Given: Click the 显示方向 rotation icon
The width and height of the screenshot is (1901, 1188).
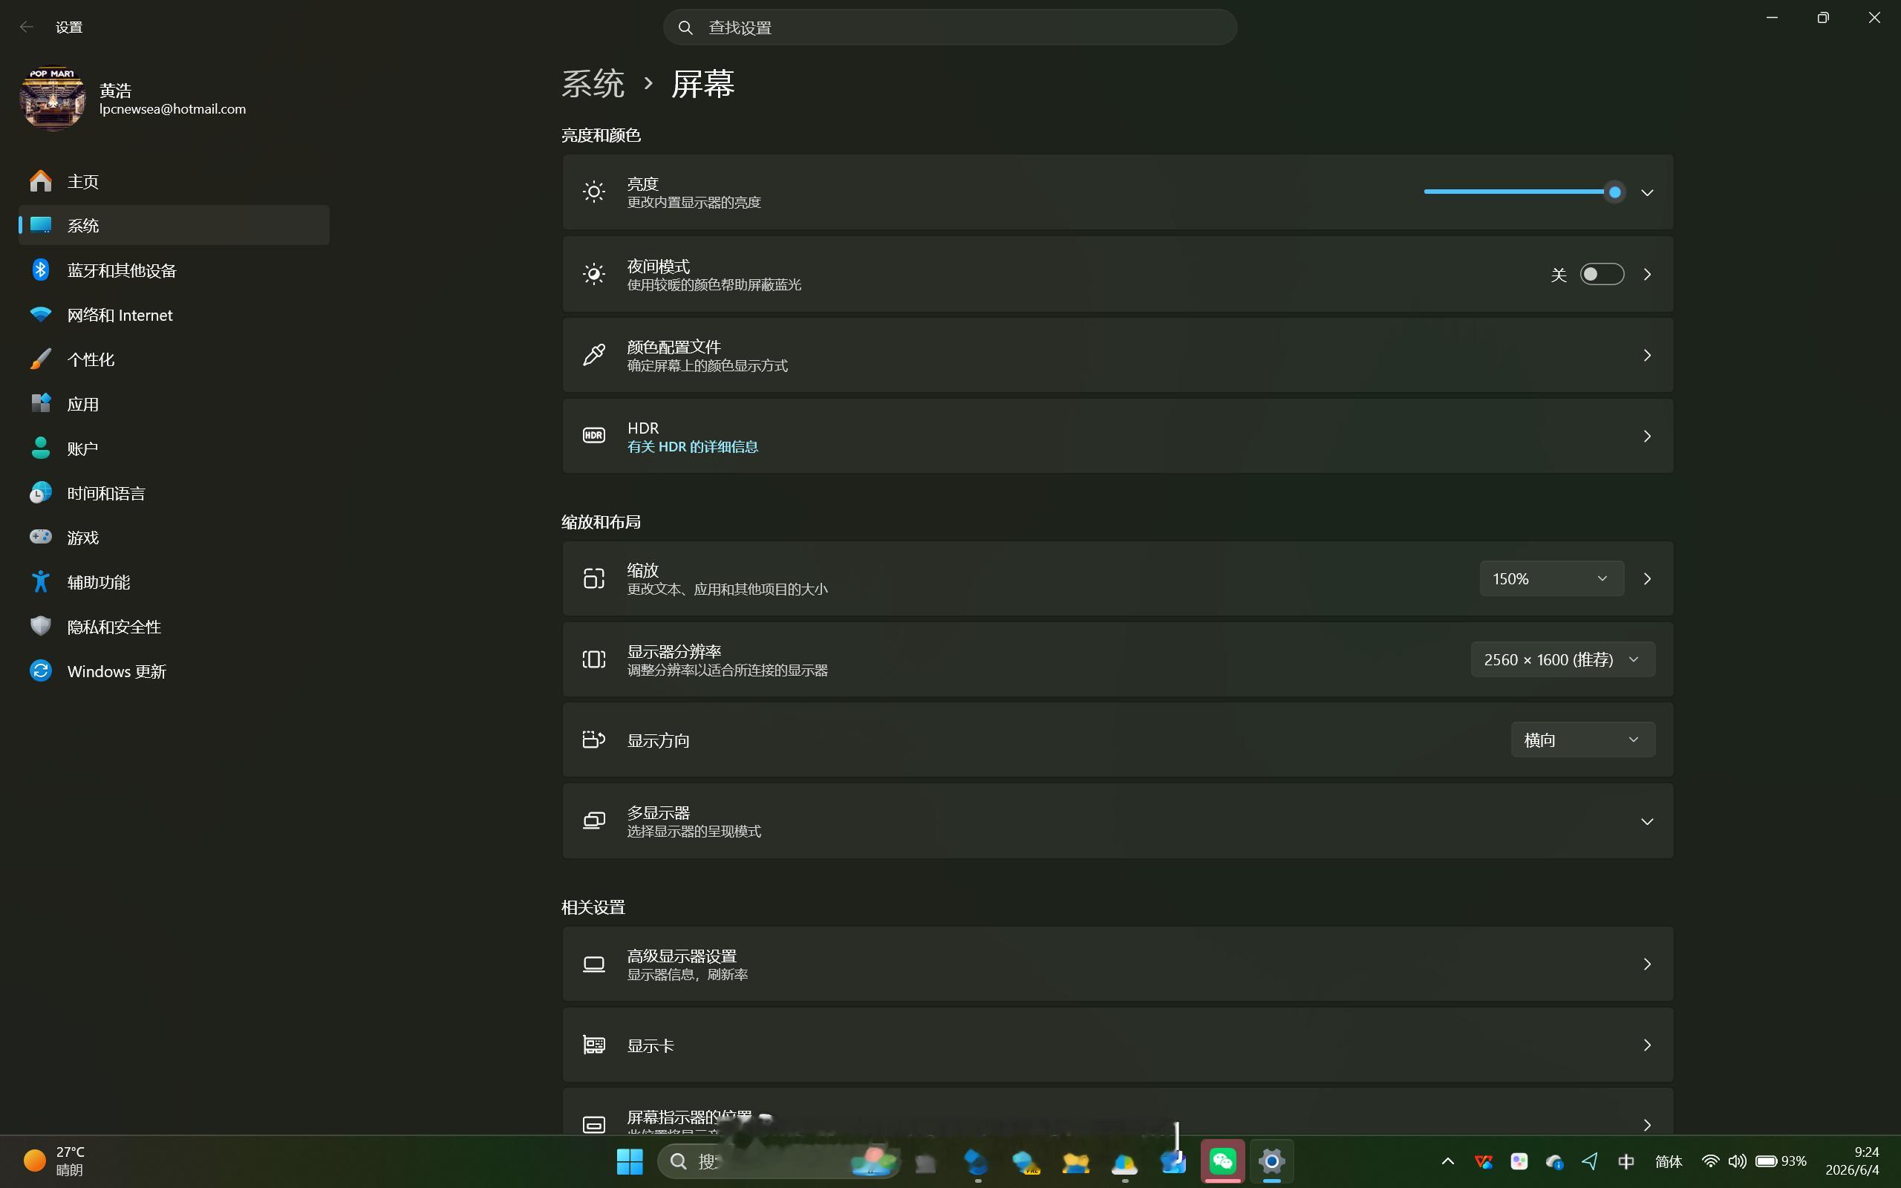Looking at the screenshot, I should pyautogui.click(x=594, y=740).
